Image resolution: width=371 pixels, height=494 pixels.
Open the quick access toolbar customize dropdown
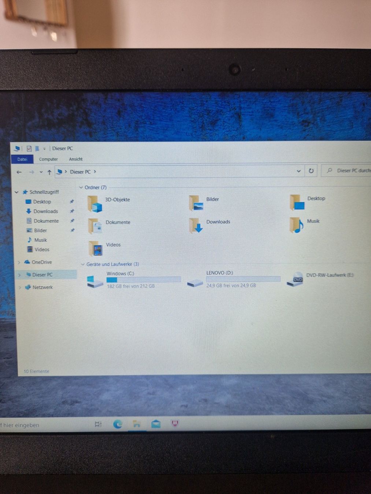pos(44,149)
